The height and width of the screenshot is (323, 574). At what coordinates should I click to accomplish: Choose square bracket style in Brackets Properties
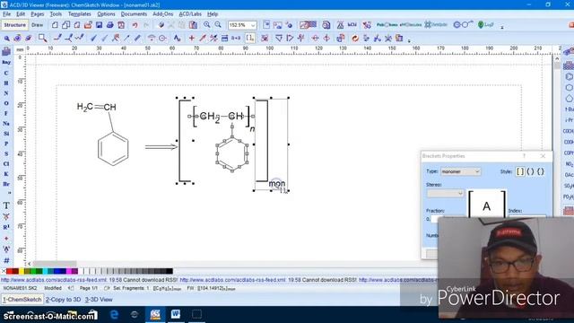tap(520, 171)
